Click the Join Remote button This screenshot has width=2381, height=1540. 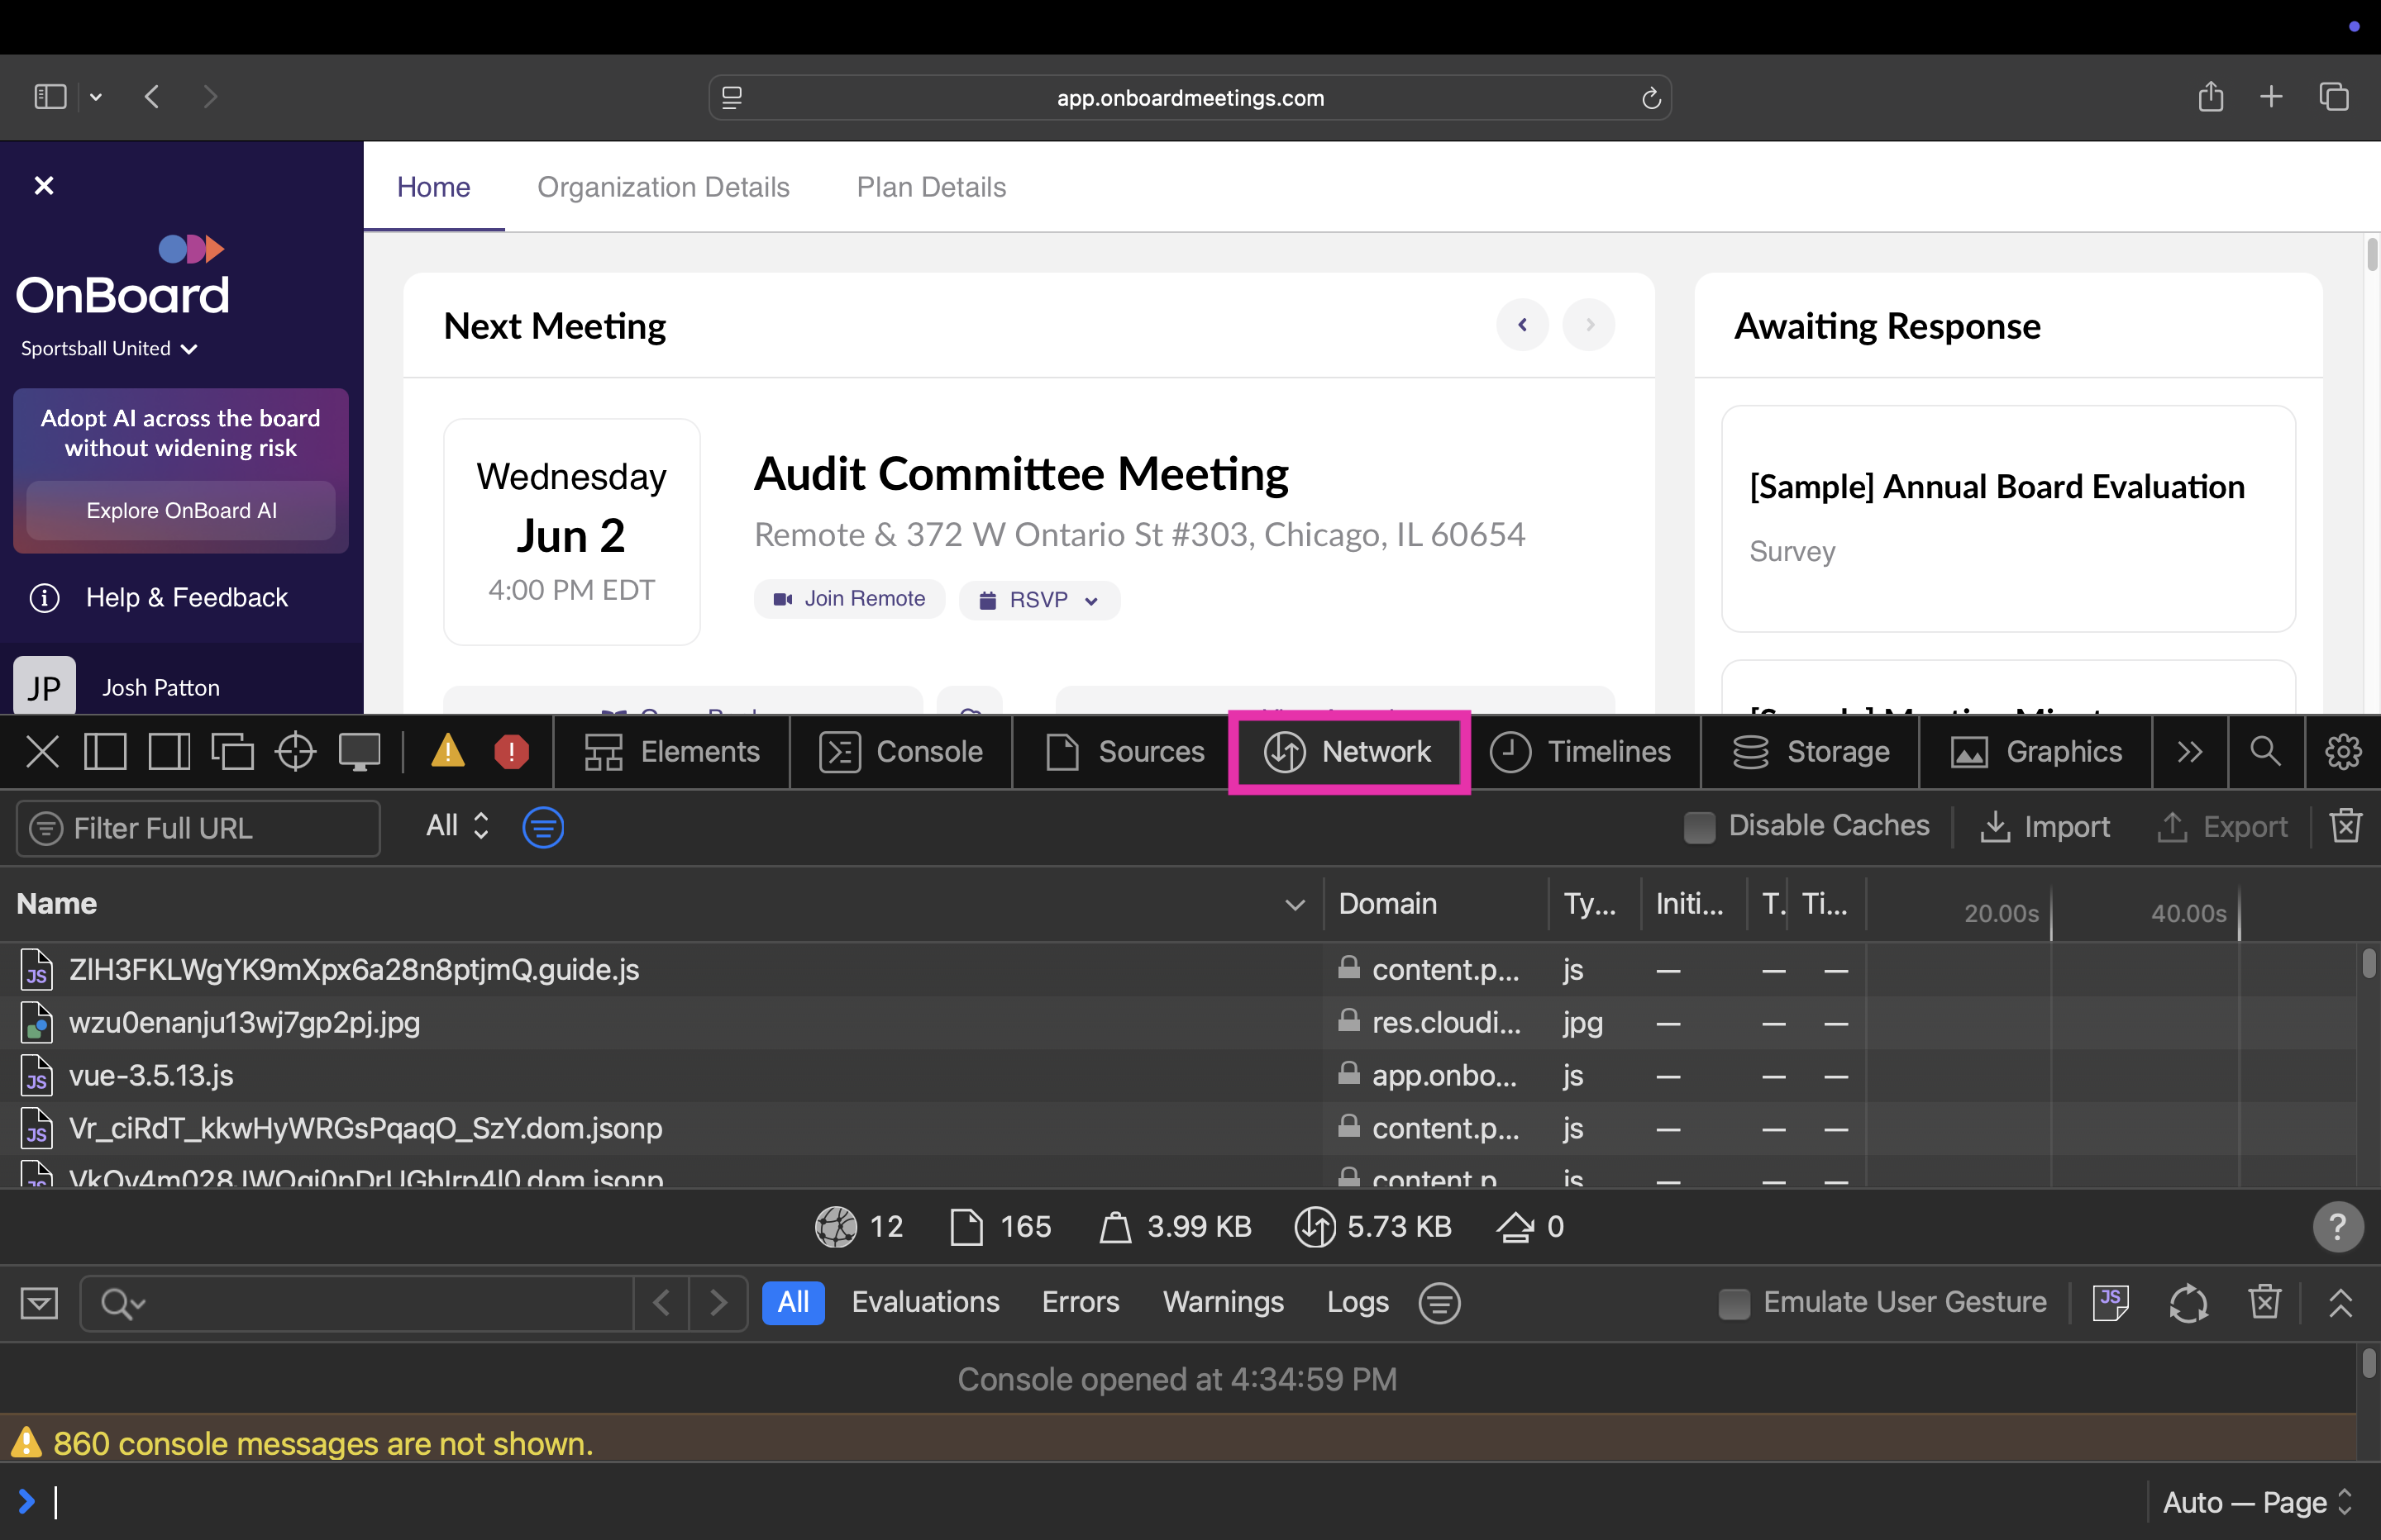(x=849, y=599)
